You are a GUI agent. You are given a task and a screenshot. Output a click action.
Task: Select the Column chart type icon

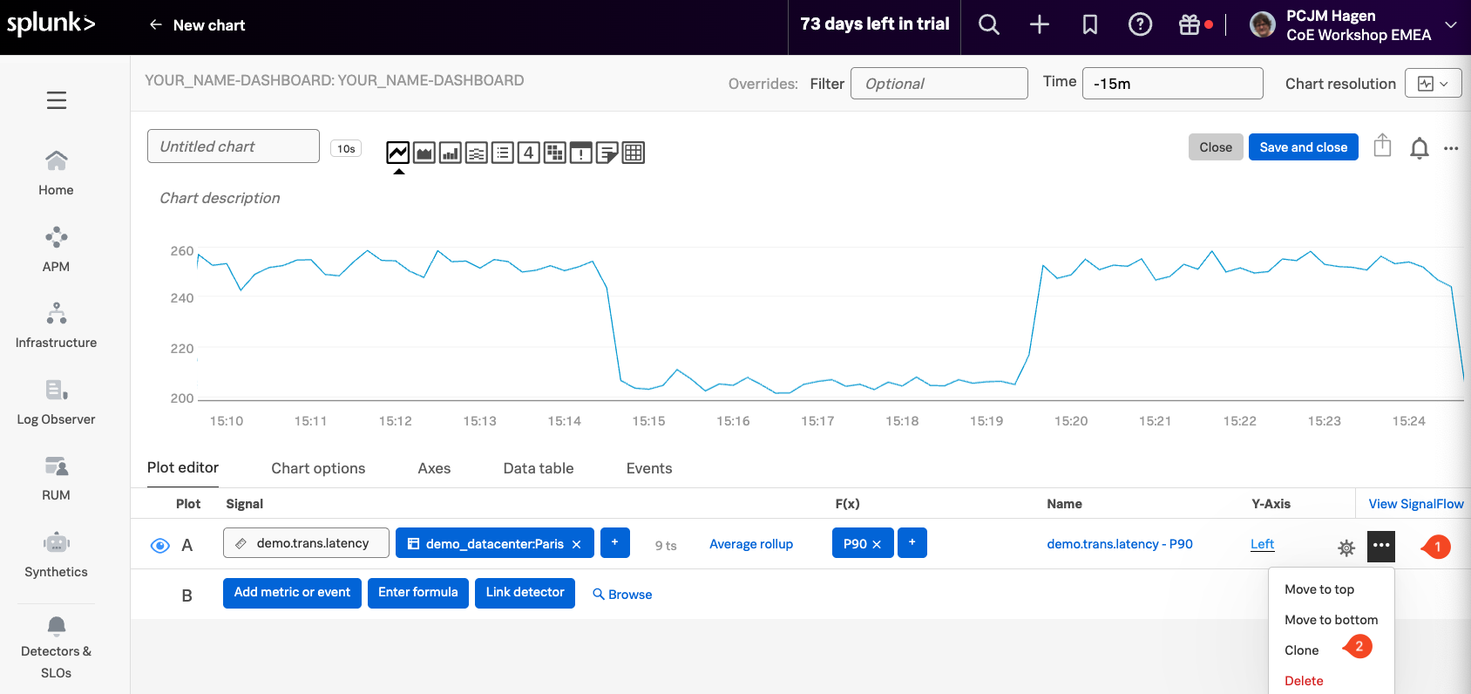tap(451, 153)
